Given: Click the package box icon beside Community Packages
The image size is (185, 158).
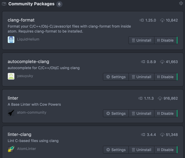Looking at the screenshot, I should click(4, 4).
